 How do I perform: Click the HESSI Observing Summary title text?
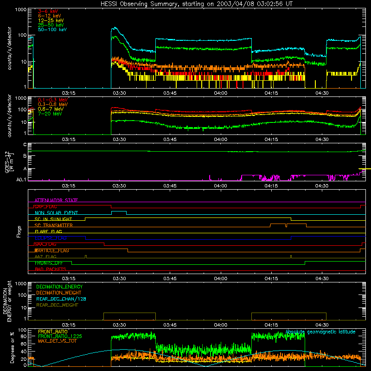197,4
